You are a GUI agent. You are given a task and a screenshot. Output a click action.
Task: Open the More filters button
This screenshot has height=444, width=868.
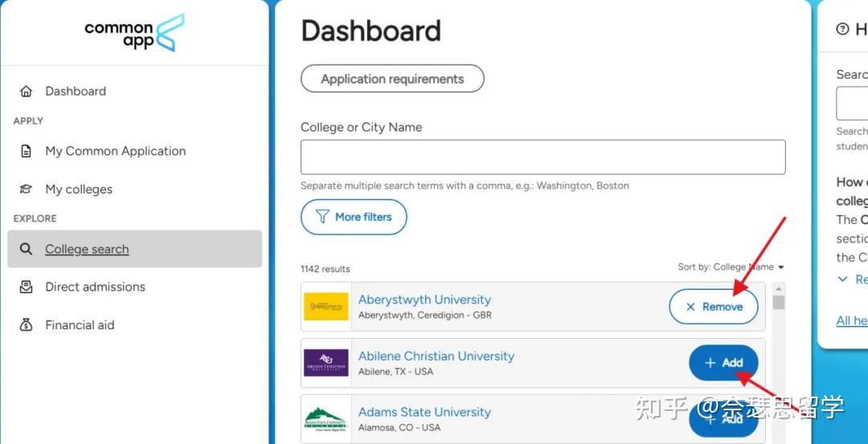(354, 217)
